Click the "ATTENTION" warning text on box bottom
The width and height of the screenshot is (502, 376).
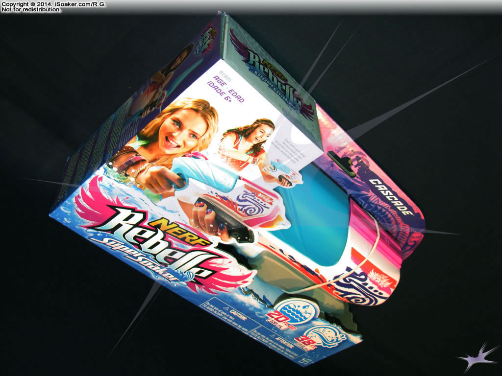(x=285, y=342)
